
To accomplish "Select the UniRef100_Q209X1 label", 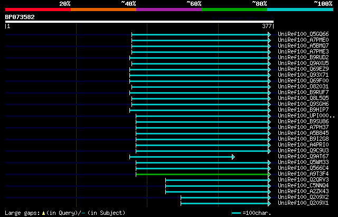I will (x=303, y=203).
